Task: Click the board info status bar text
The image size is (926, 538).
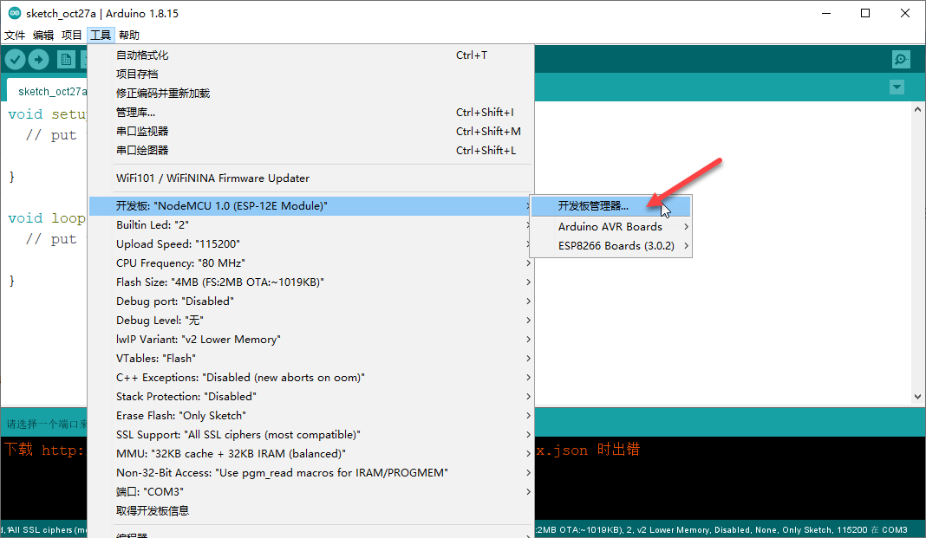Action: click(x=721, y=529)
